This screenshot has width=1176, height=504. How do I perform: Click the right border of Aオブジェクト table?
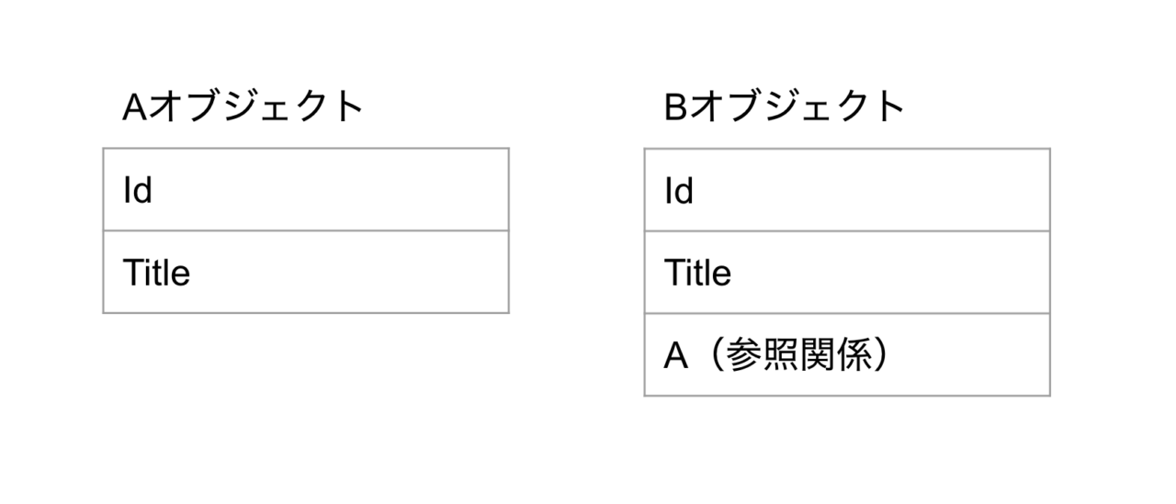(x=508, y=230)
